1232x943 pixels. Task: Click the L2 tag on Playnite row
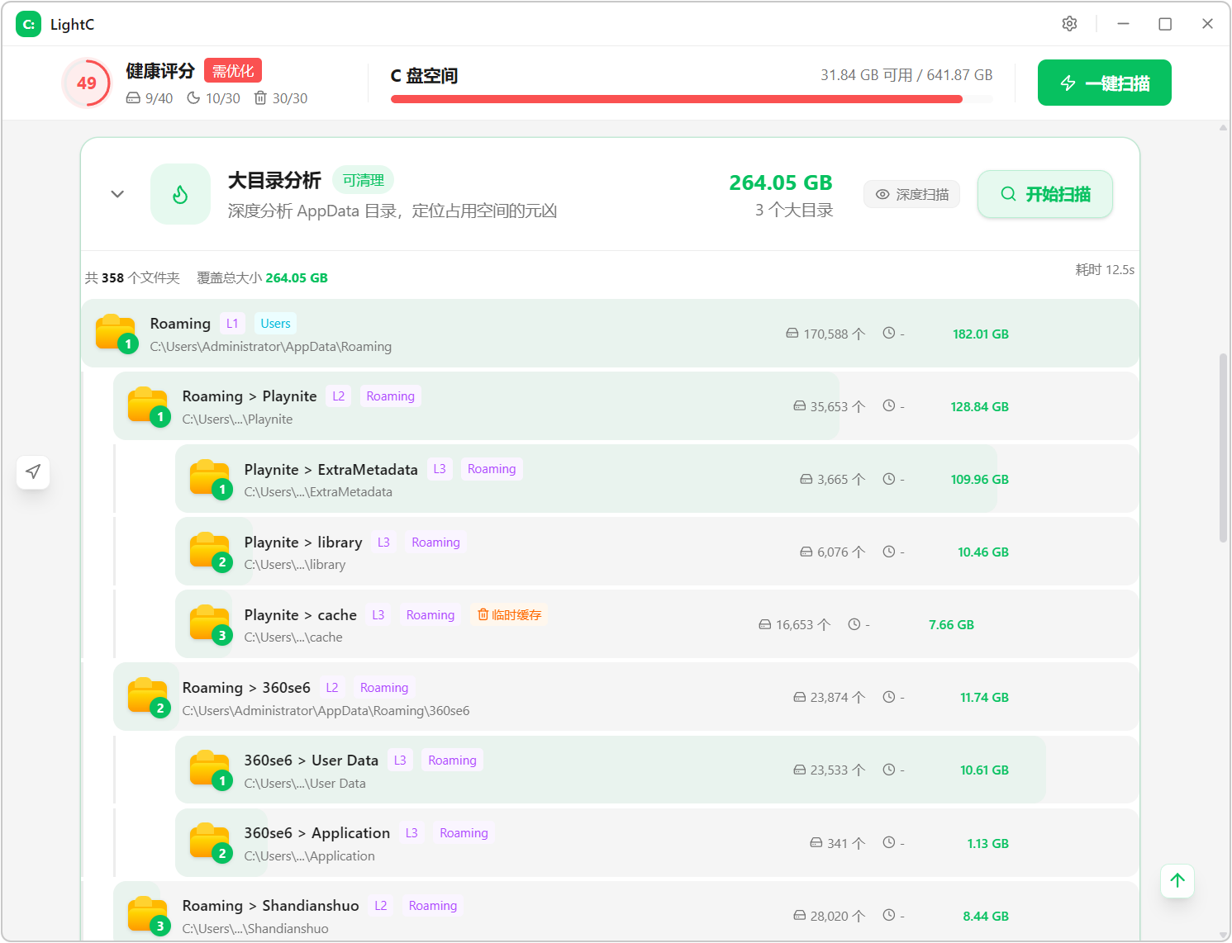coord(339,396)
